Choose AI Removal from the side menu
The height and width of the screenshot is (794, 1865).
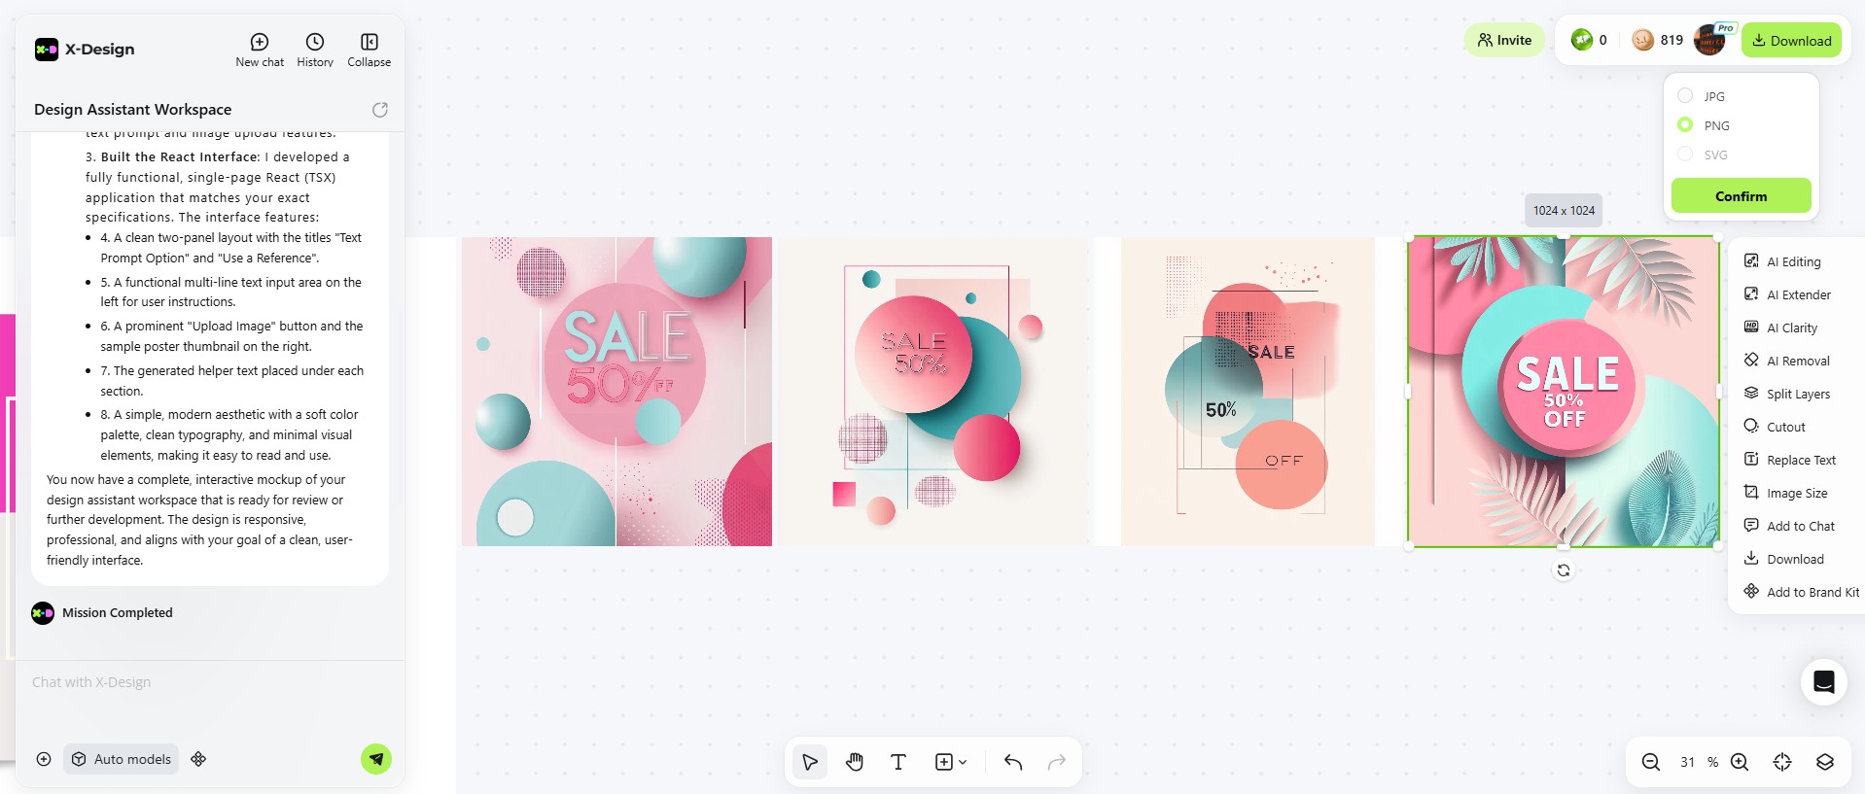(1797, 361)
